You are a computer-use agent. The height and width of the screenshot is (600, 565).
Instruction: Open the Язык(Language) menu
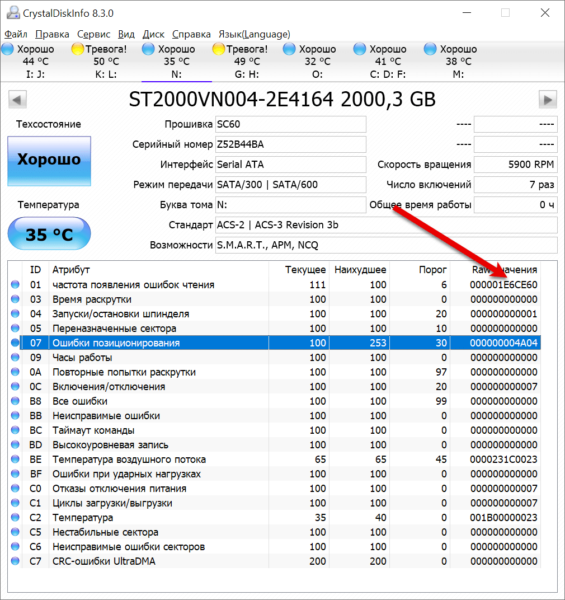[x=254, y=34]
